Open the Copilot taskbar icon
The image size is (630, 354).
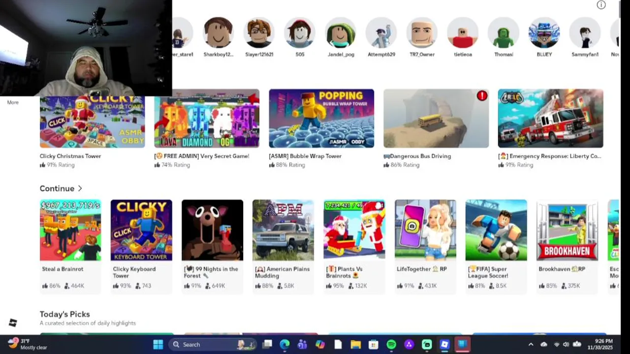[320, 344]
